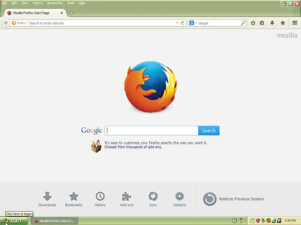This screenshot has width=301, height=225.
Task: Open the File menu
Action: 4,3
